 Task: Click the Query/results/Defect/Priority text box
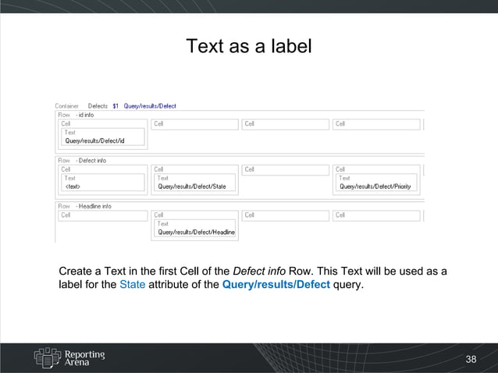(x=375, y=186)
